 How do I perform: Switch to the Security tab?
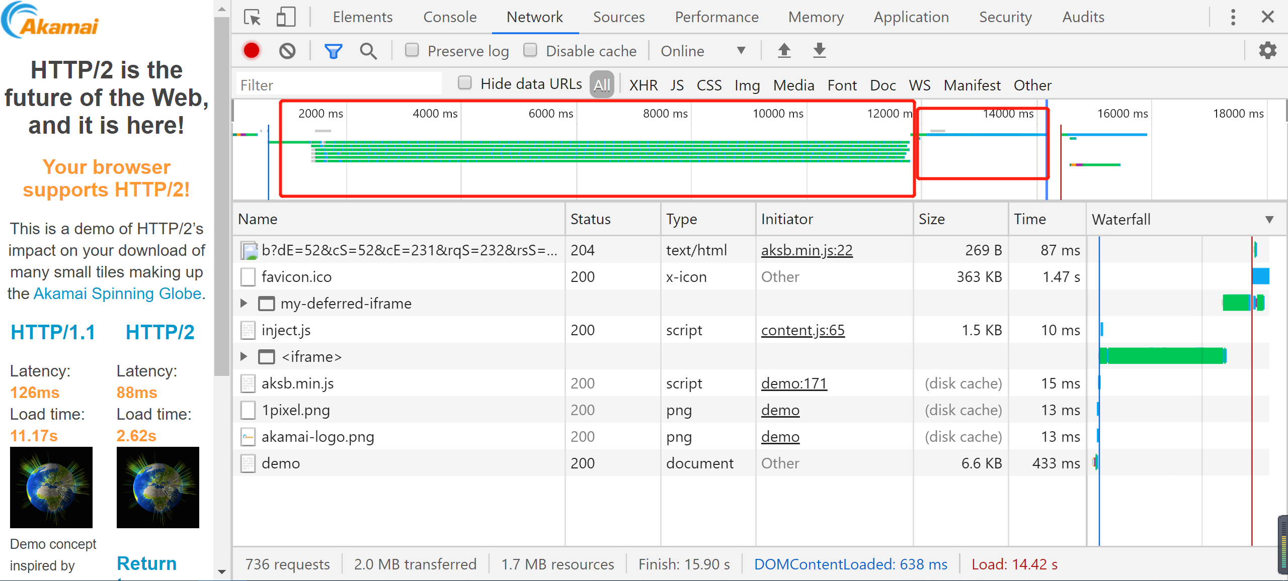point(1005,17)
